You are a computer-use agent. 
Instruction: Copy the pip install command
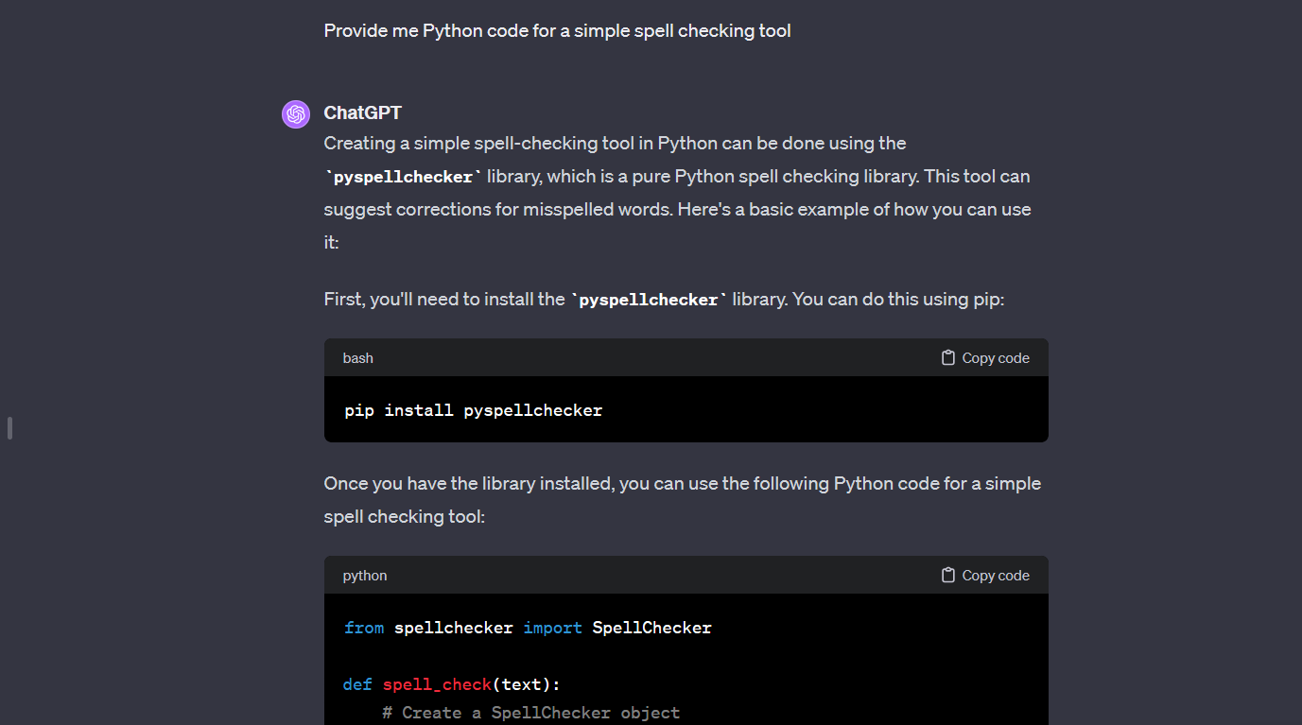point(984,357)
